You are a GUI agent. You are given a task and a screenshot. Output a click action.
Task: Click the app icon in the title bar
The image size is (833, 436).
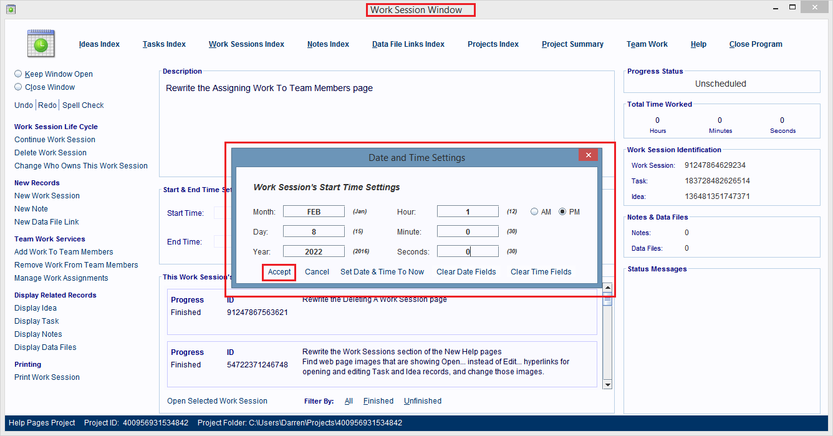(x=11, y=10)
